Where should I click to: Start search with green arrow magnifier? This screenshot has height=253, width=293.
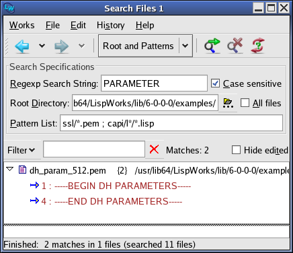(212, 46)
